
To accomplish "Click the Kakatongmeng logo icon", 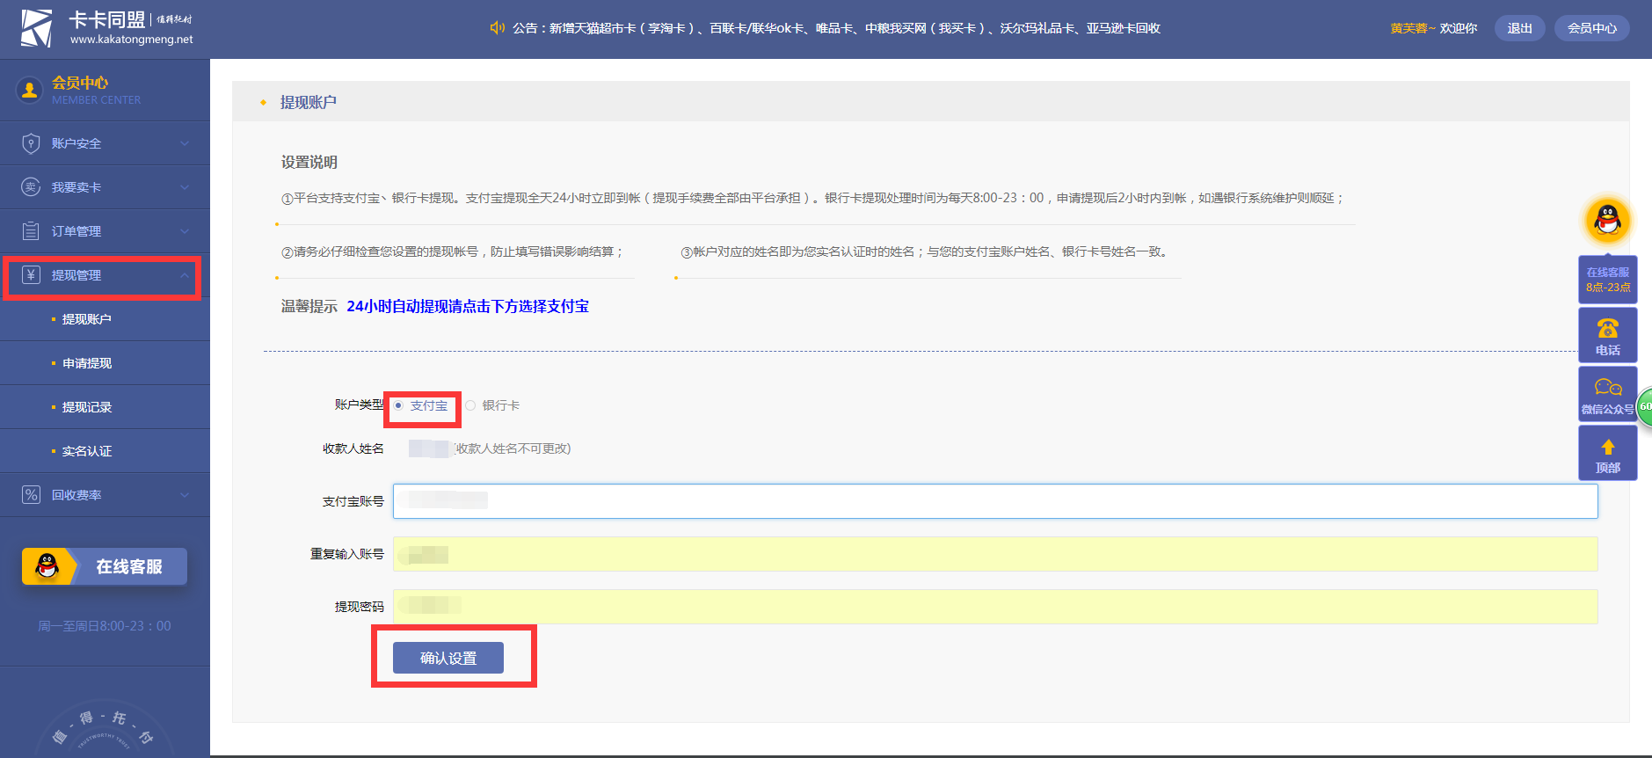I will click(37, 28).
